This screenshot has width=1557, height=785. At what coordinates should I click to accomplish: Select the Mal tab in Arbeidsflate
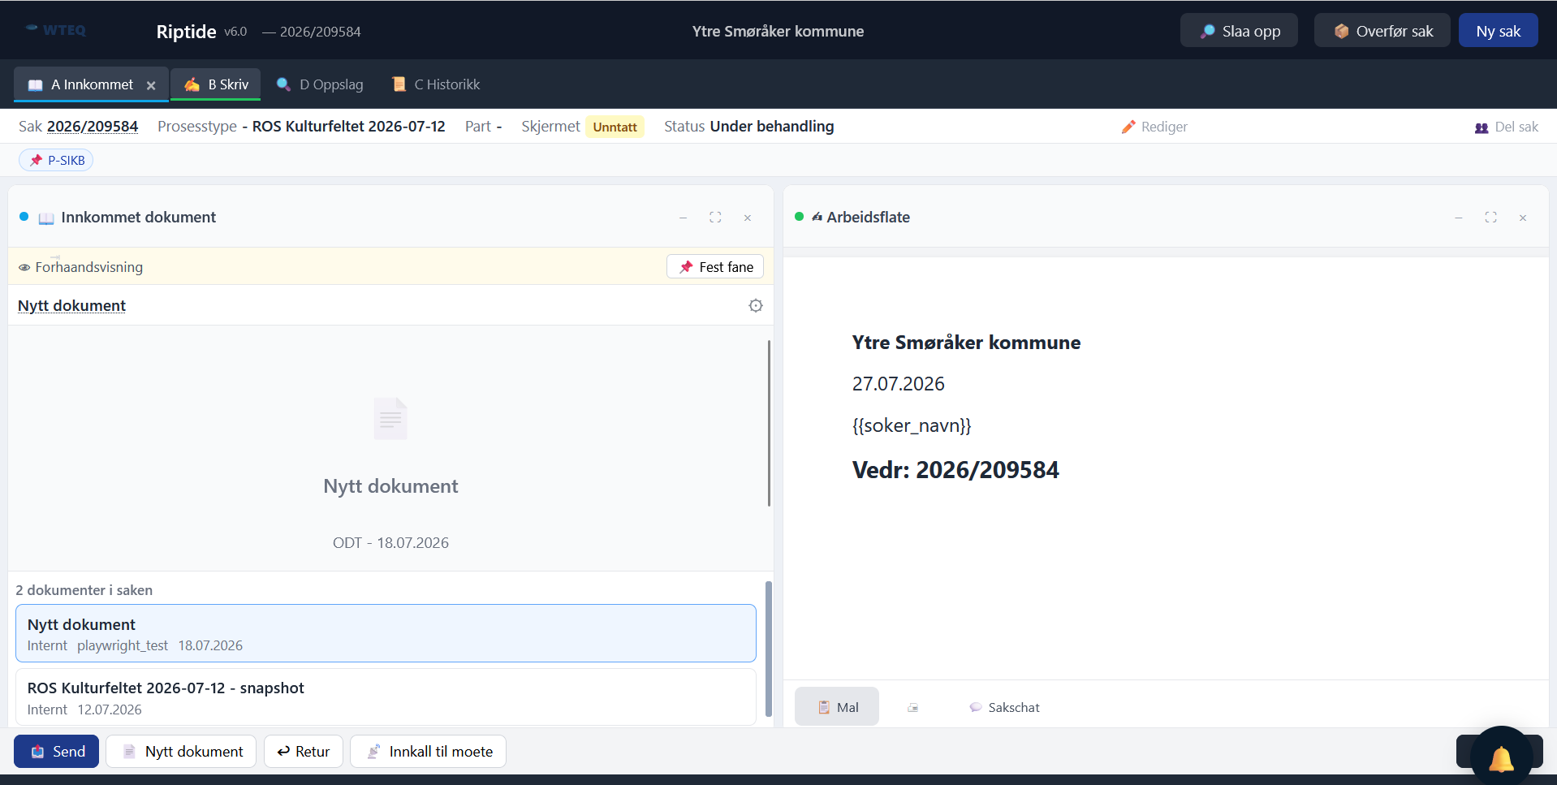(837, 707)
